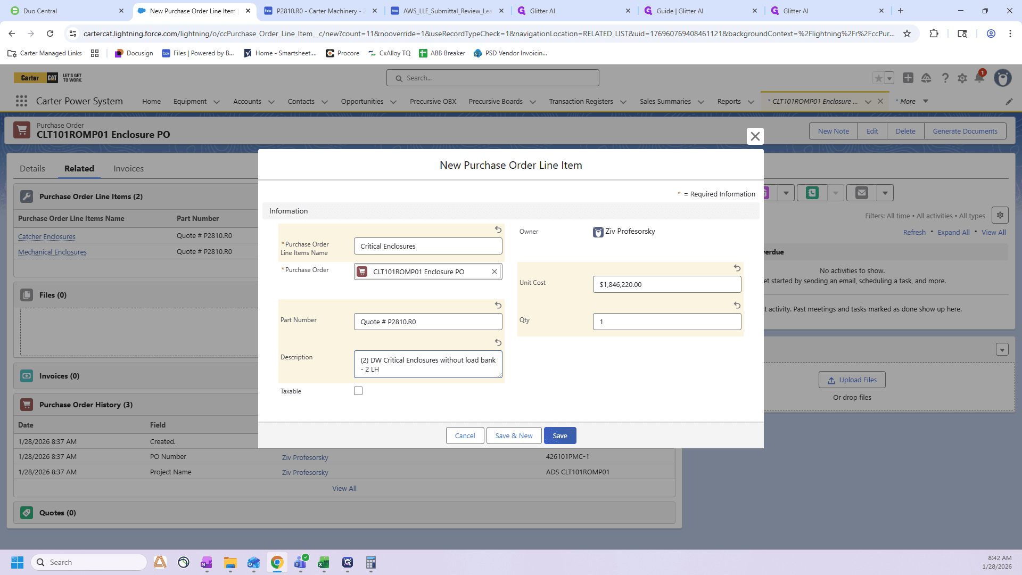
Task: Click the Cancel button
Action: point(465,436)
